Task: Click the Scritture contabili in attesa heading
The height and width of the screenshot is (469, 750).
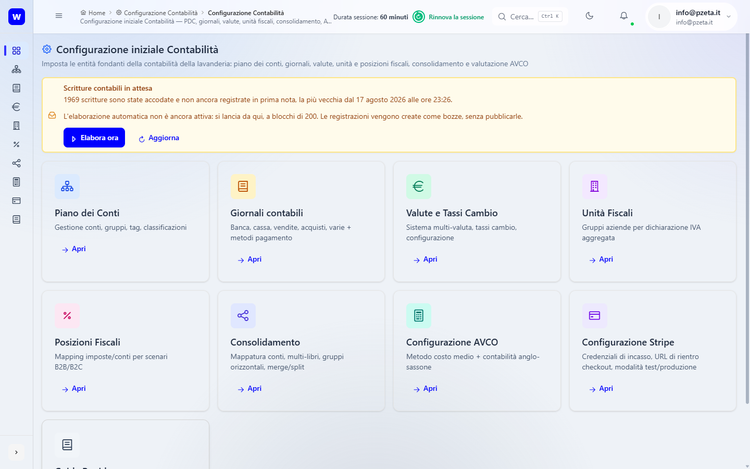Action: tap(108, 89)
